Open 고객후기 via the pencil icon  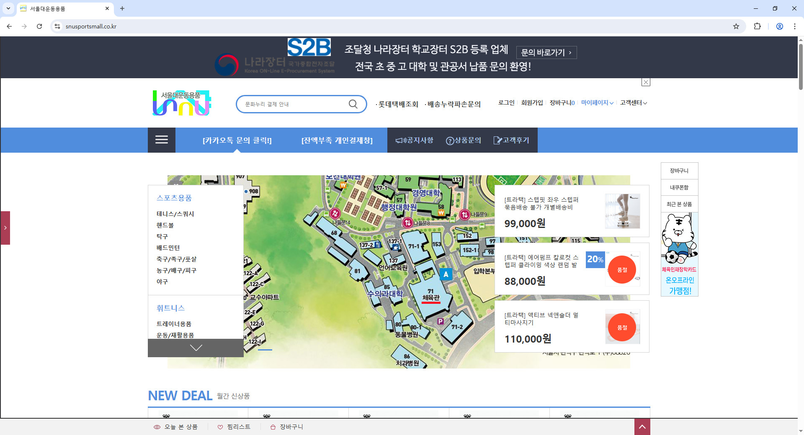click(x=497, y=140)
